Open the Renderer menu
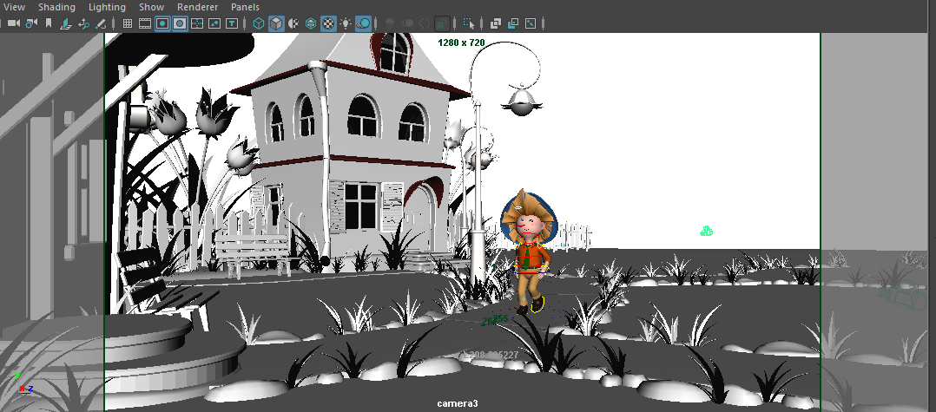 (x=197, y=7)
